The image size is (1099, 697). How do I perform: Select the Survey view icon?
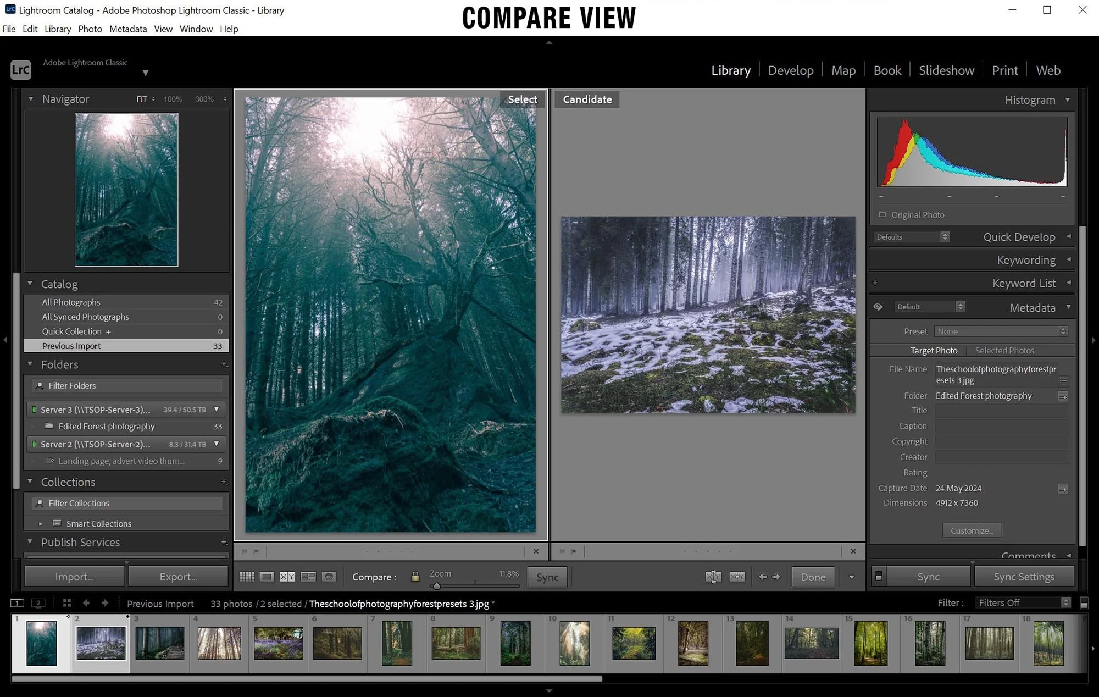tap(308, 577)
